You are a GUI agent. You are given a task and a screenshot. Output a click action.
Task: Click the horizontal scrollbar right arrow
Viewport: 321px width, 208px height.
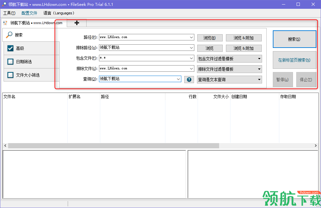coord(316,145)
